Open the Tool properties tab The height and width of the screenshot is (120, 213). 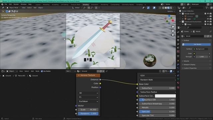[178, 32]
